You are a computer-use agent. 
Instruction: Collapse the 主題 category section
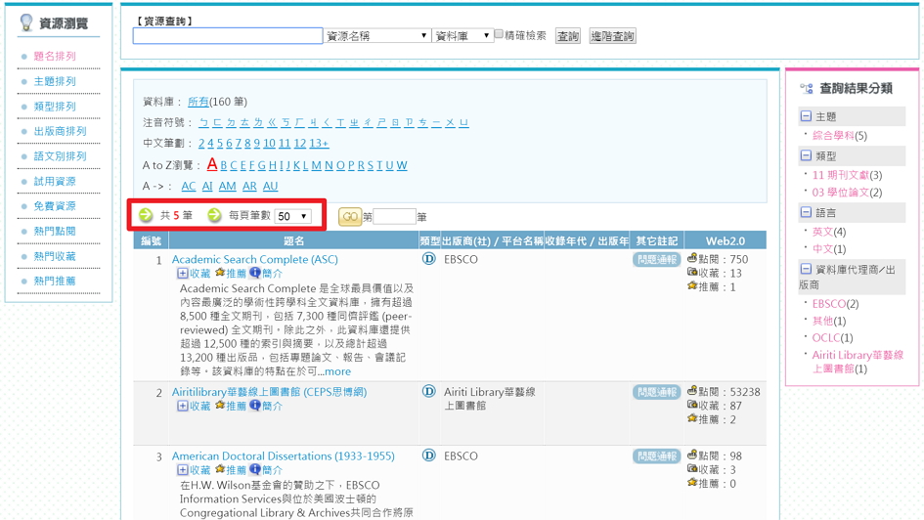806,116
